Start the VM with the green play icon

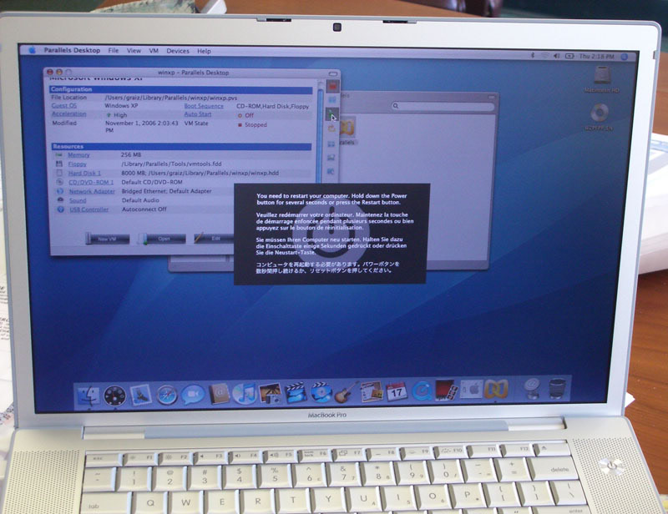(331, 114)
